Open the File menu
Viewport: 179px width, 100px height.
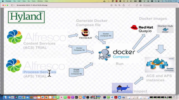pos(14,1)
